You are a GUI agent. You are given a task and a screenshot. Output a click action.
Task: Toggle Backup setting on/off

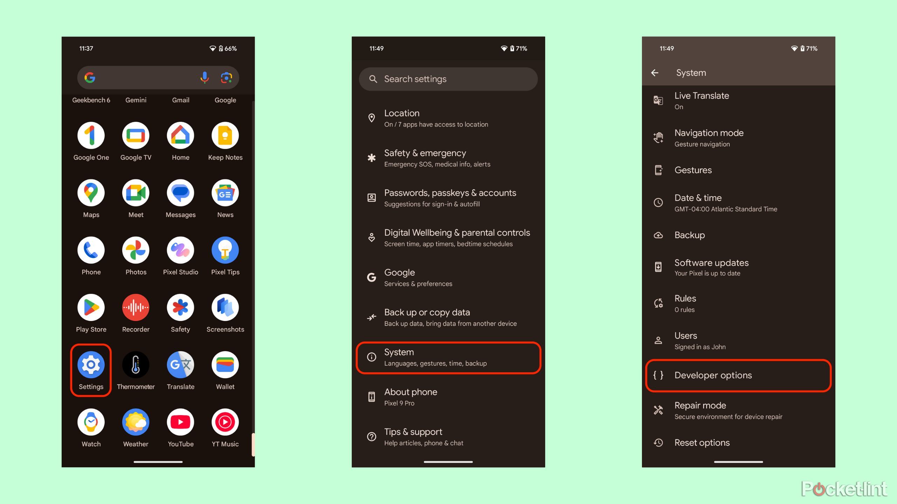[x=689, y=235]
